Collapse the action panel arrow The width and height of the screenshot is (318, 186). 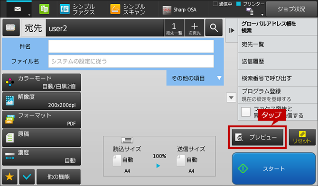(x=232, y=31)
